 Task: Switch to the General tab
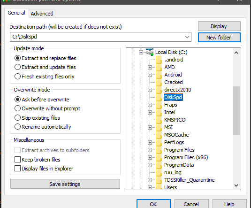point(16,13)
